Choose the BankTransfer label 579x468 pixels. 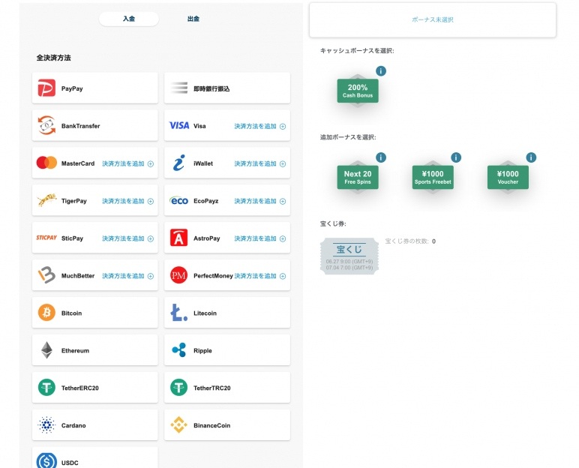tap(80, 126)
